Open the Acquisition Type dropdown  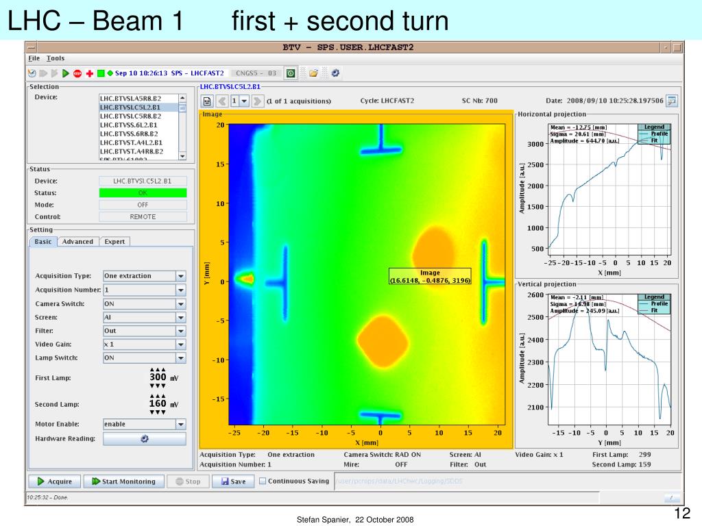[181, 276]
